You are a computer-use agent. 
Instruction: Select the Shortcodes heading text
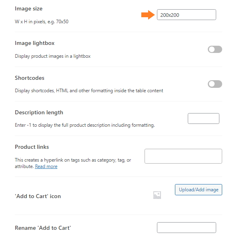pos(30,78)
